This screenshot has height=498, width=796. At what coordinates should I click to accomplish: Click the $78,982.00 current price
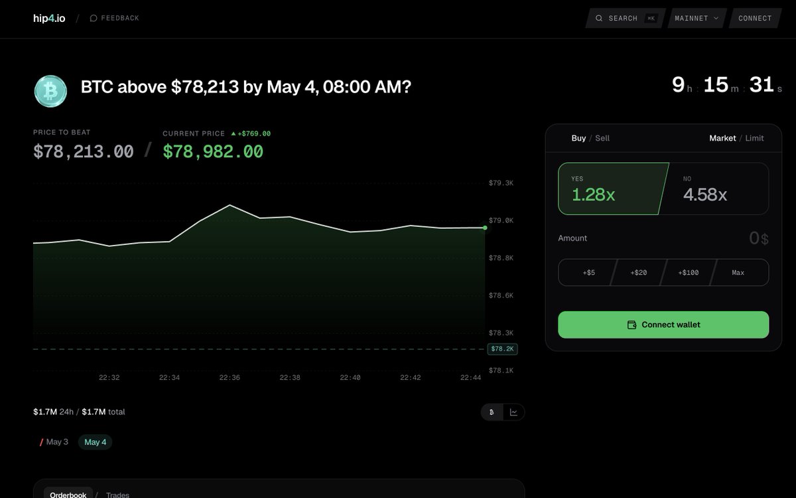(213, 151)
